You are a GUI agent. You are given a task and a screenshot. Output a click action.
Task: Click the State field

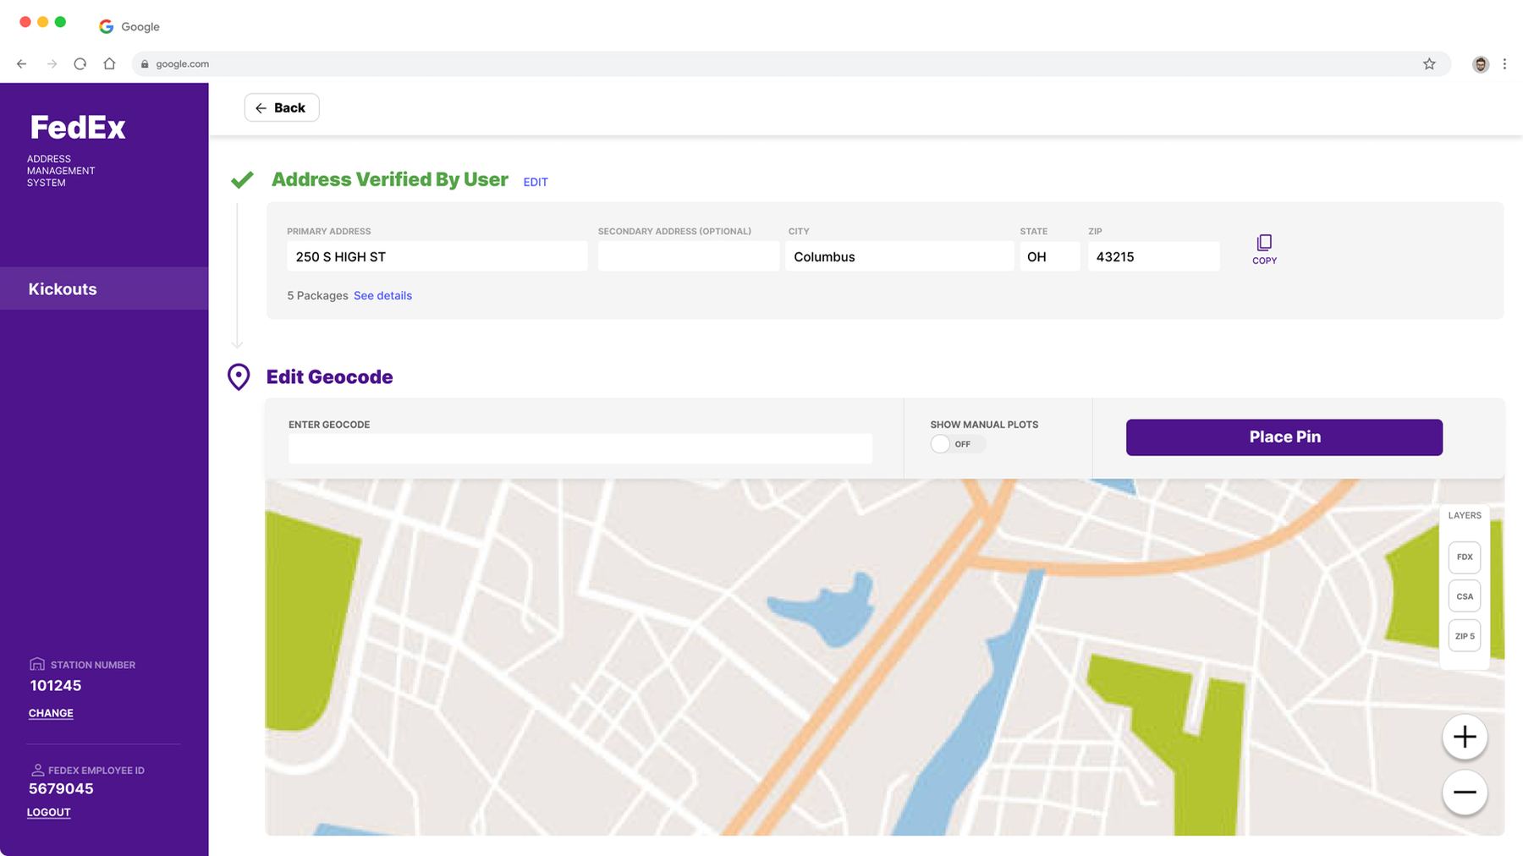(x=1050, y=256)
